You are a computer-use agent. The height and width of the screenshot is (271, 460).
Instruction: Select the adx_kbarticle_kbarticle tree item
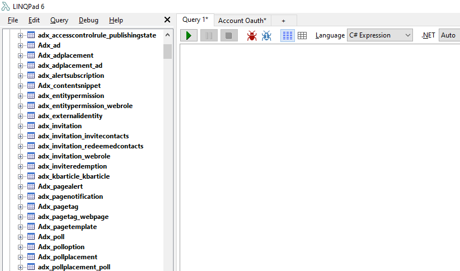pyautogui.click(x=74, y=176)
